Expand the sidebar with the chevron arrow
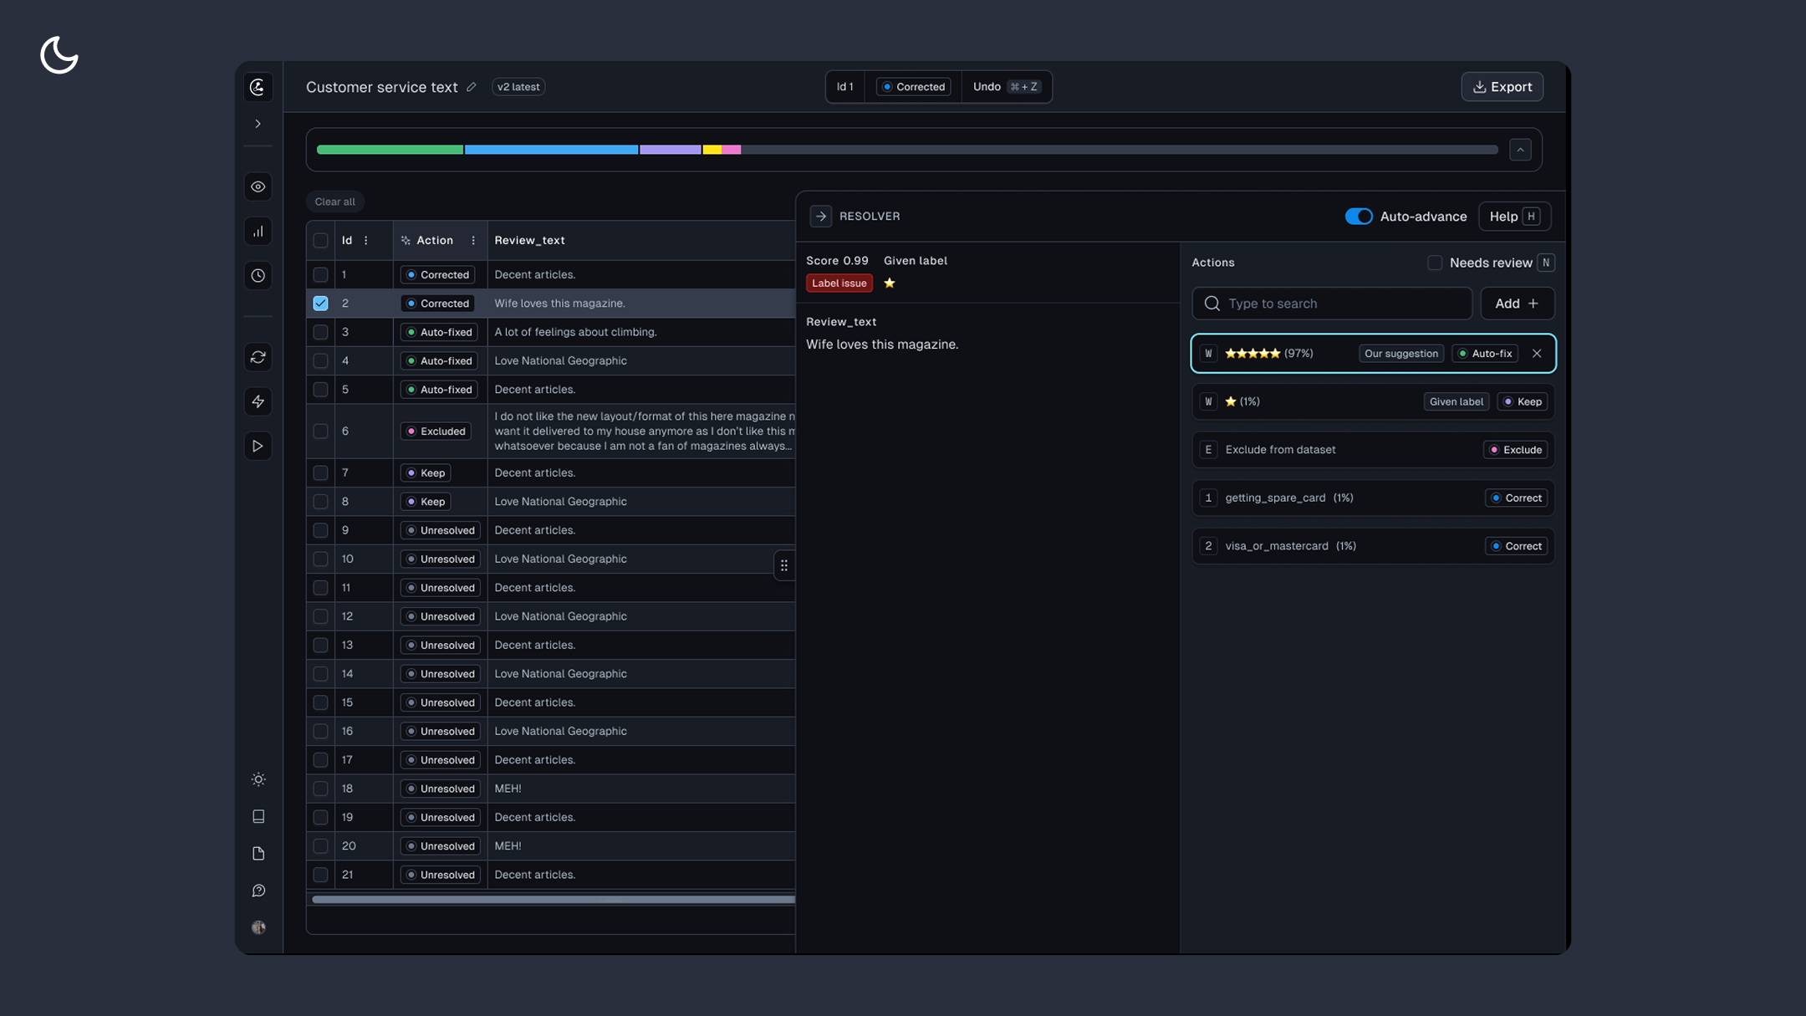 [258, 124]
